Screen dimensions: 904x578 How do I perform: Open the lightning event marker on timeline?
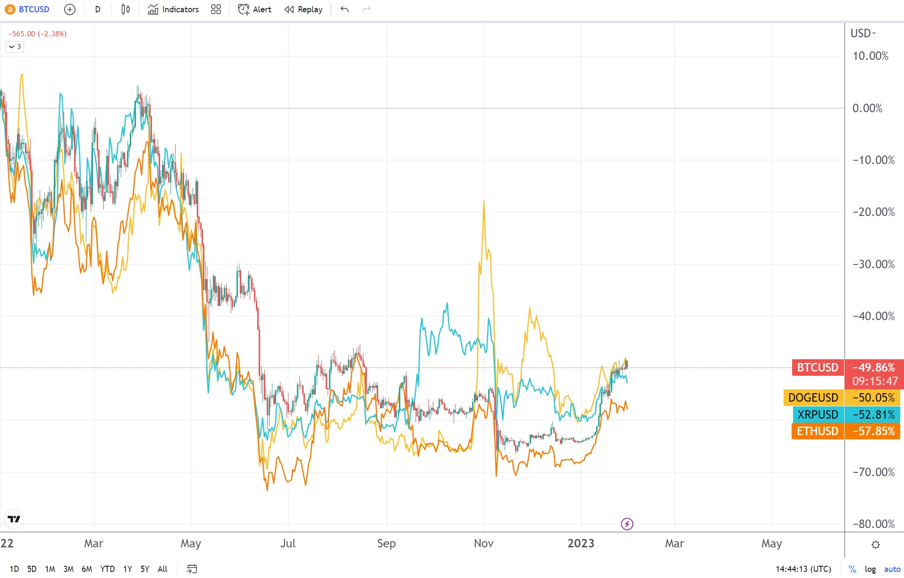[627, 524]
